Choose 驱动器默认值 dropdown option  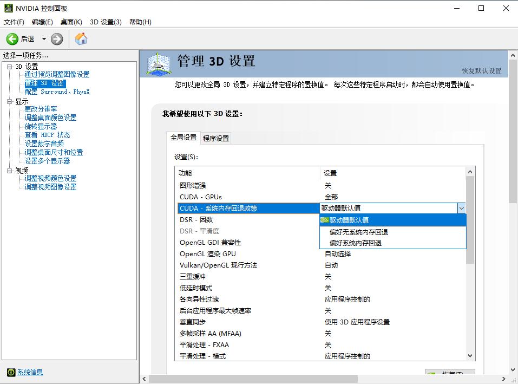pyautogui.click(x=393, y=220)
